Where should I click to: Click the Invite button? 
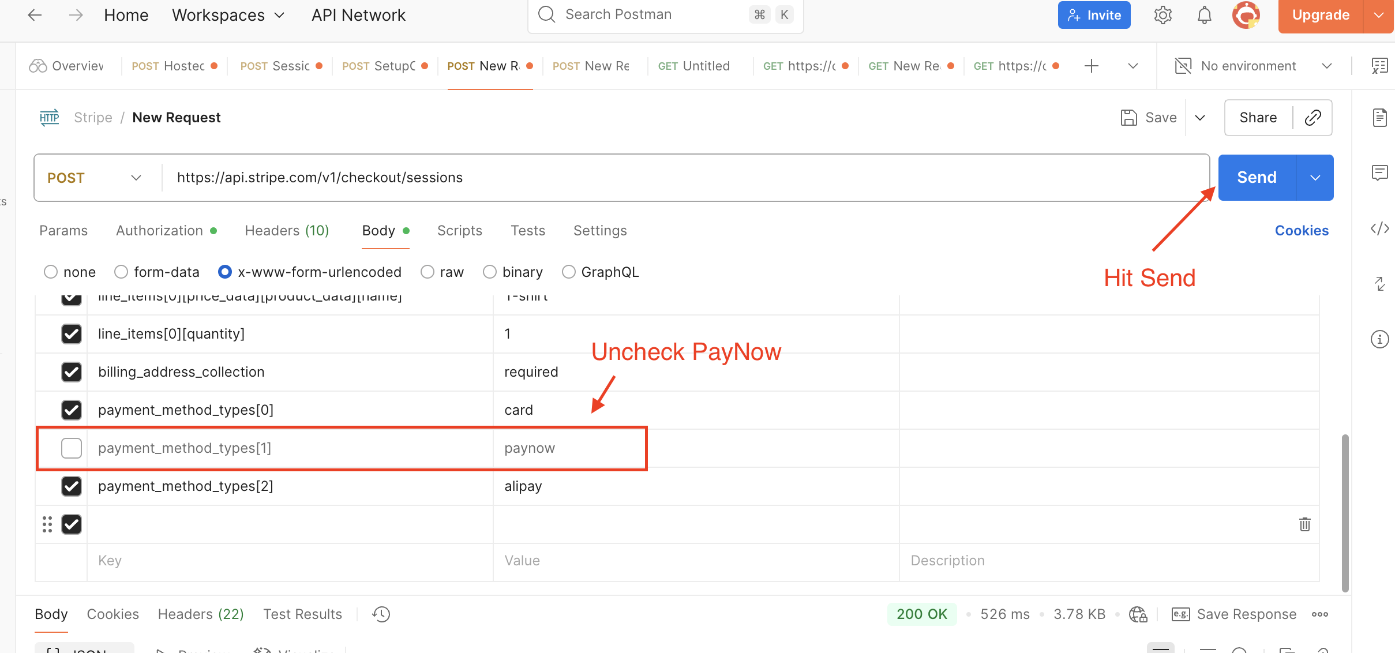click(1094, 15)
